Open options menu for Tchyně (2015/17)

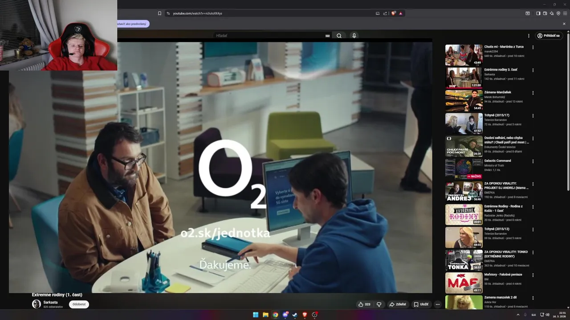pos(533,116)
